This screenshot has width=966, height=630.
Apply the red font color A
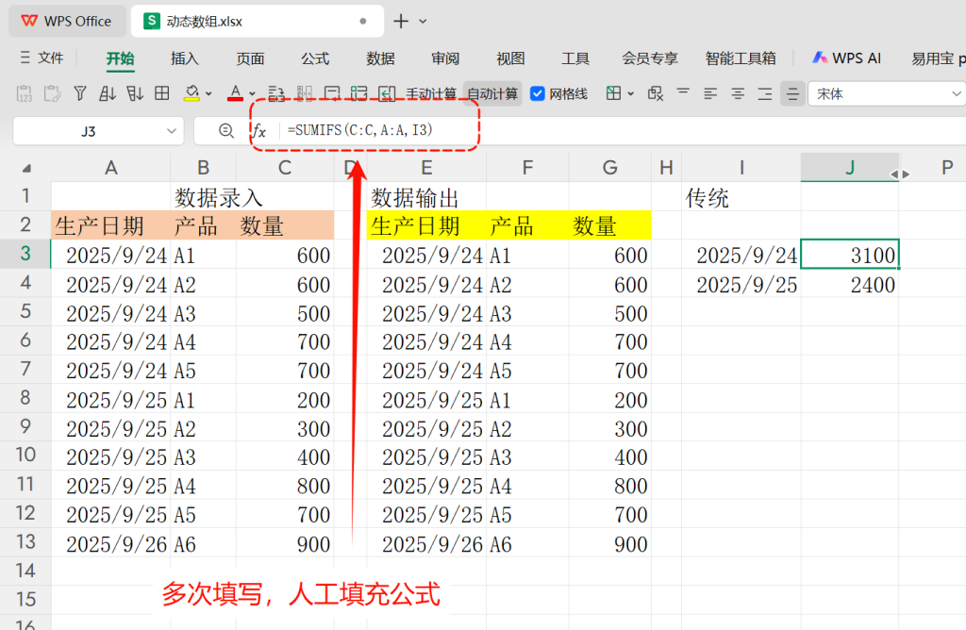click(x=235, y=93)
